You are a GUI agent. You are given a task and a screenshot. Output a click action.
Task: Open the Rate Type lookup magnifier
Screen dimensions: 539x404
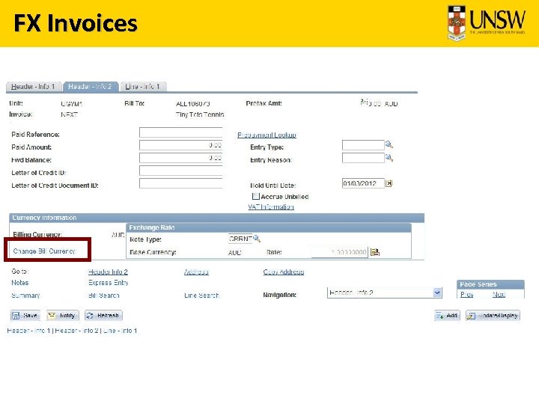point(257,239)
